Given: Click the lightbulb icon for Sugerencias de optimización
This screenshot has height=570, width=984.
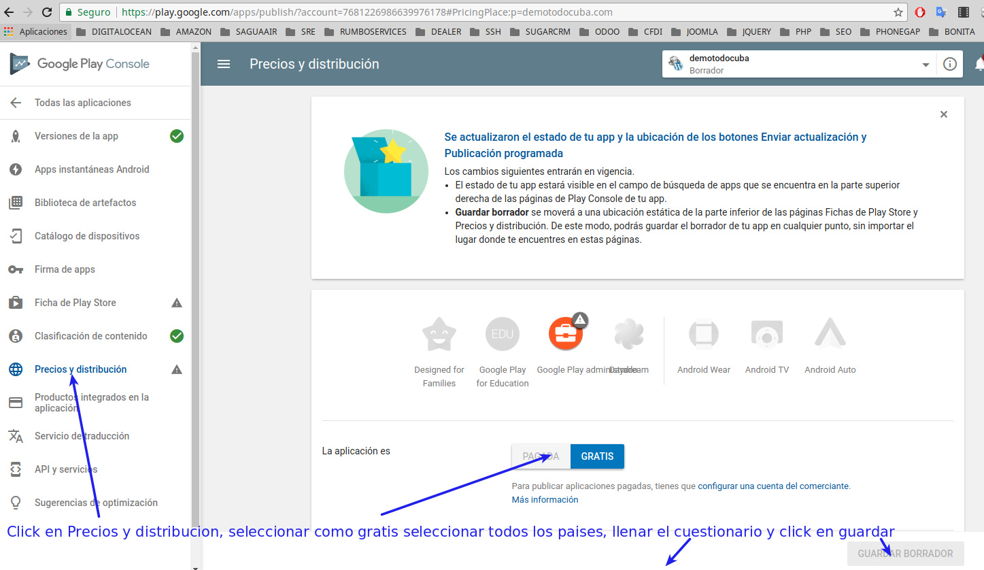Looking at the screenshot, I should click(16, 503).
